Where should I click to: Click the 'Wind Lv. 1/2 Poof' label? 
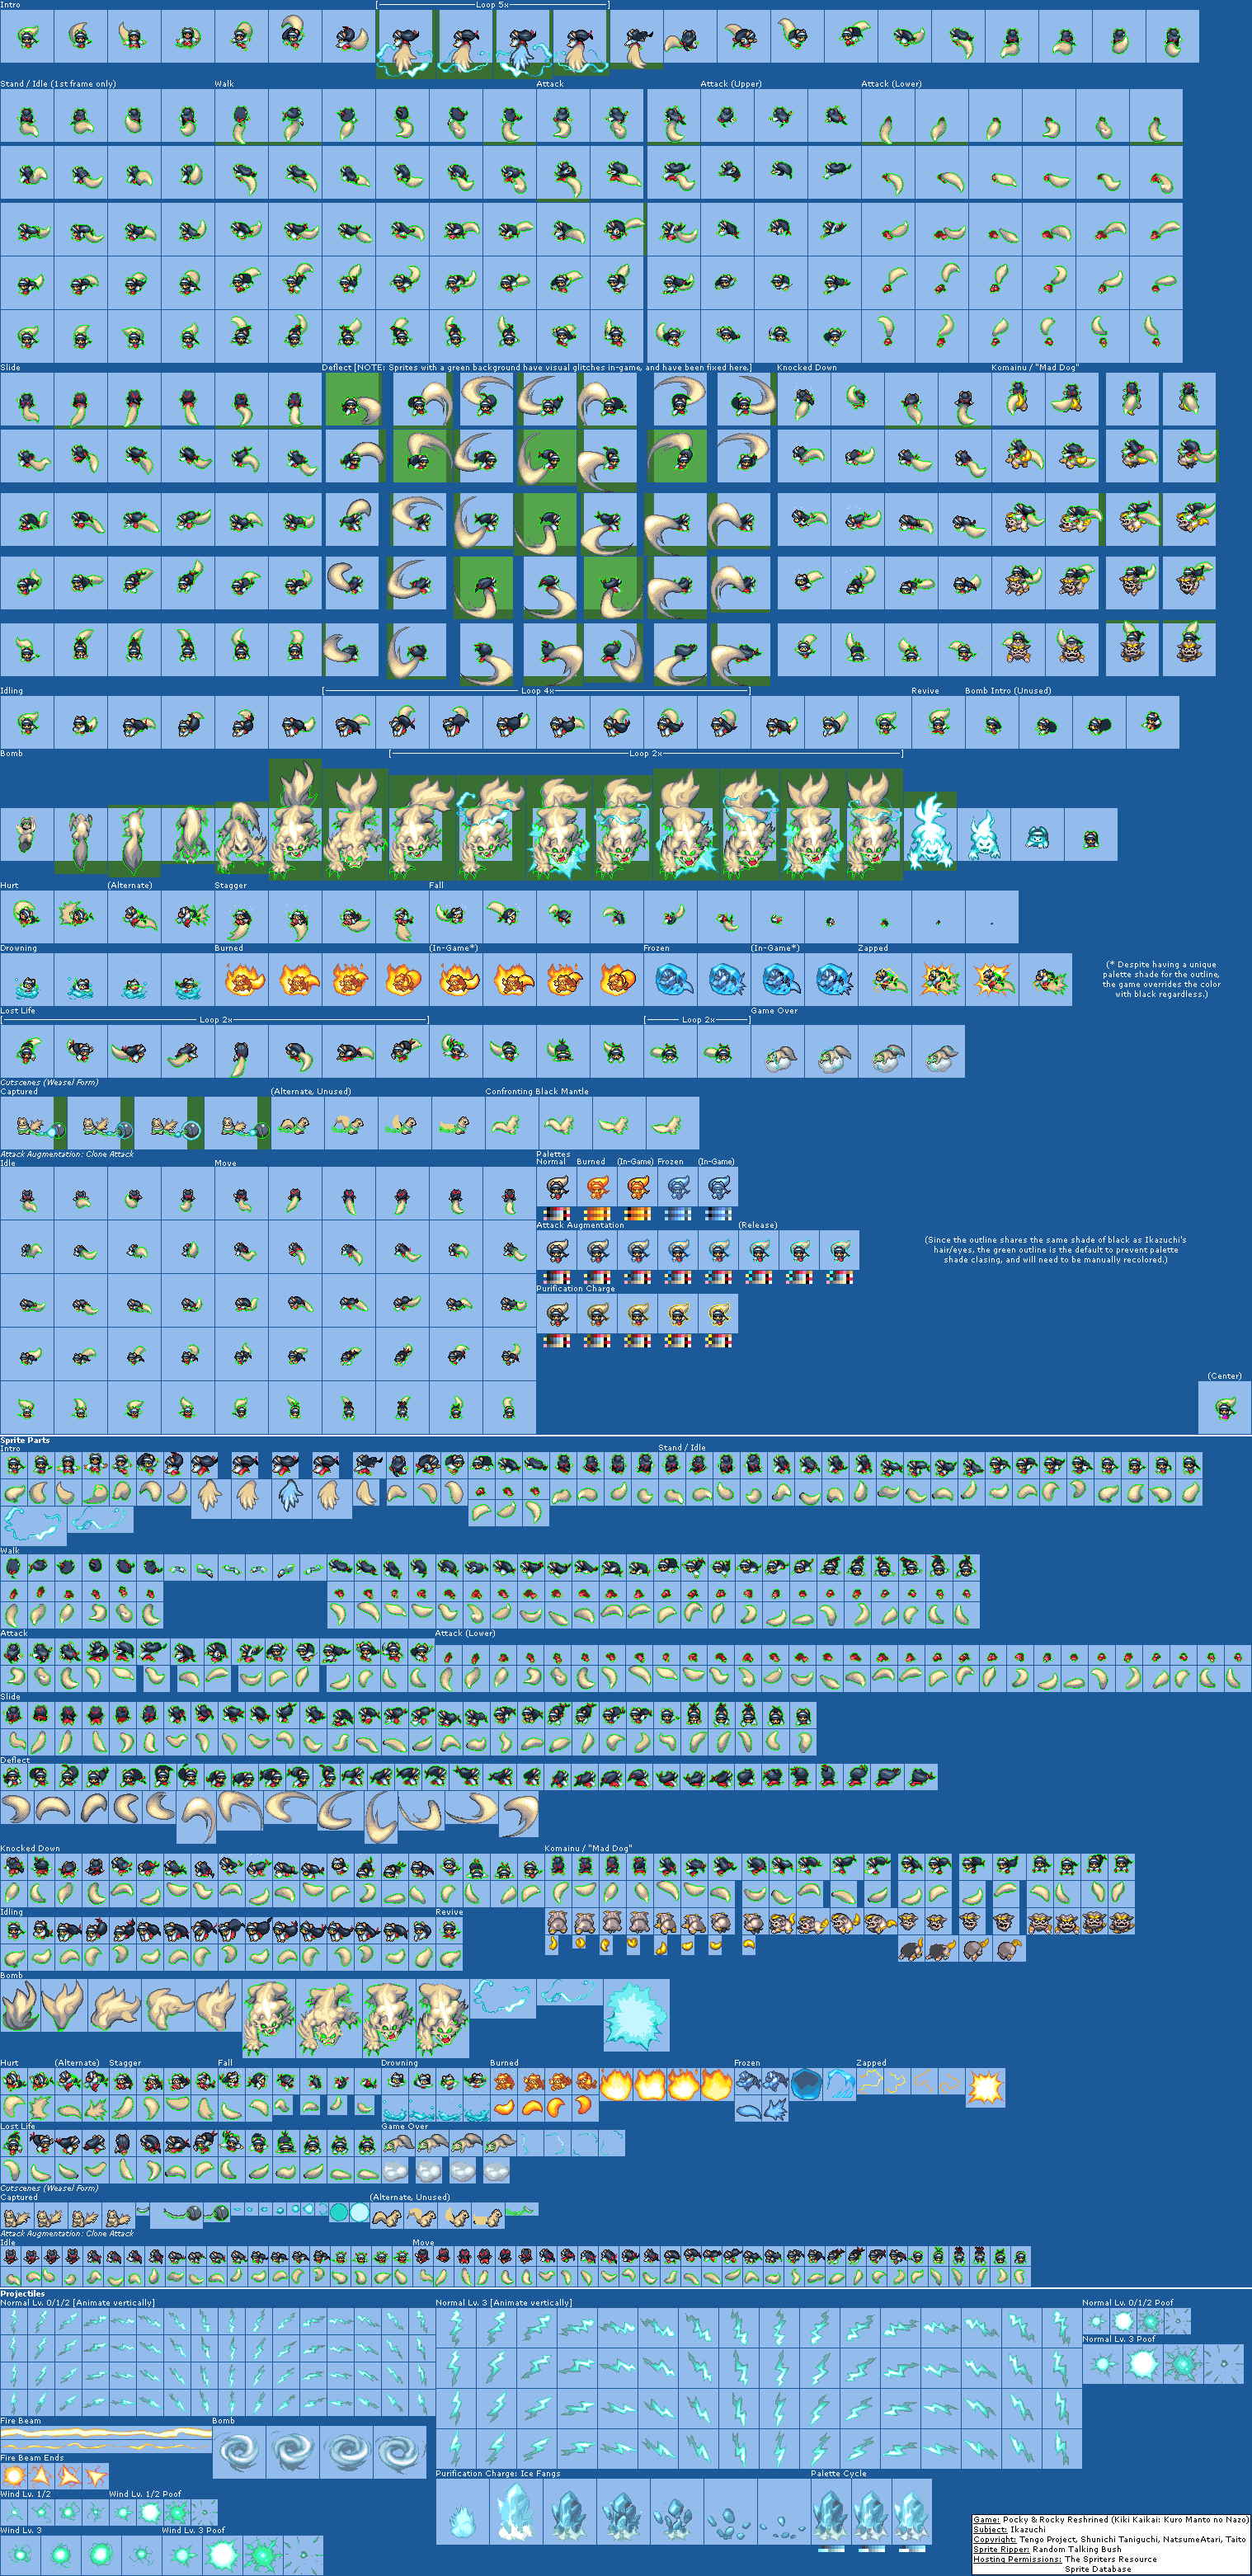(145, 2494)
